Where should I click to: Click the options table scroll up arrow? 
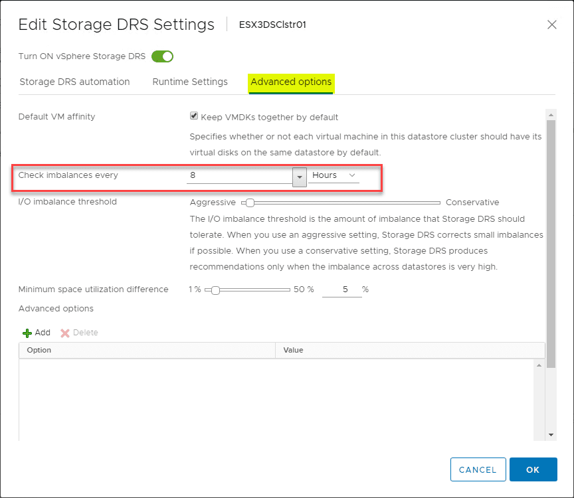click(539, 365)
